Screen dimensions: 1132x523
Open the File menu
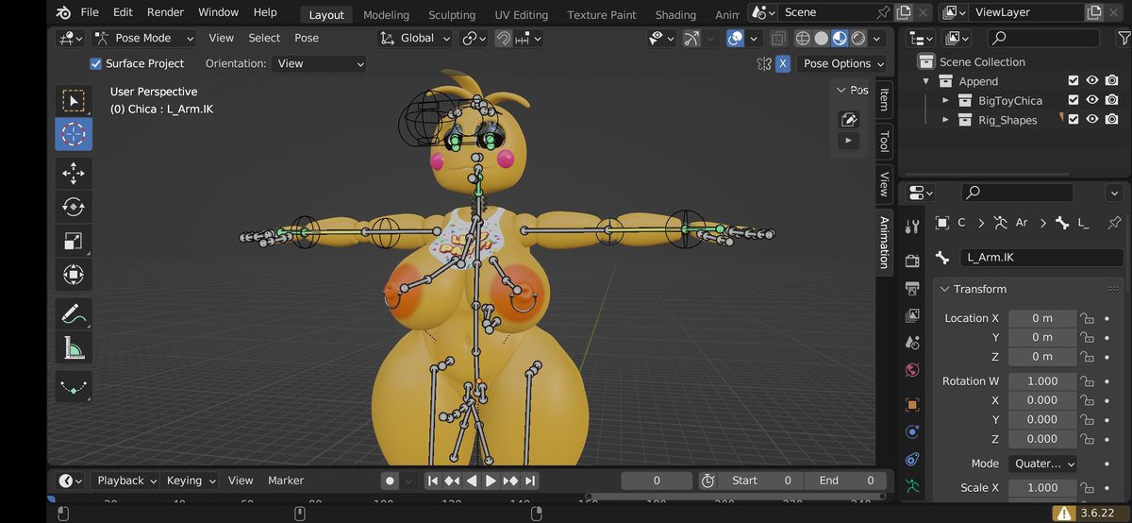click(90, 12)
